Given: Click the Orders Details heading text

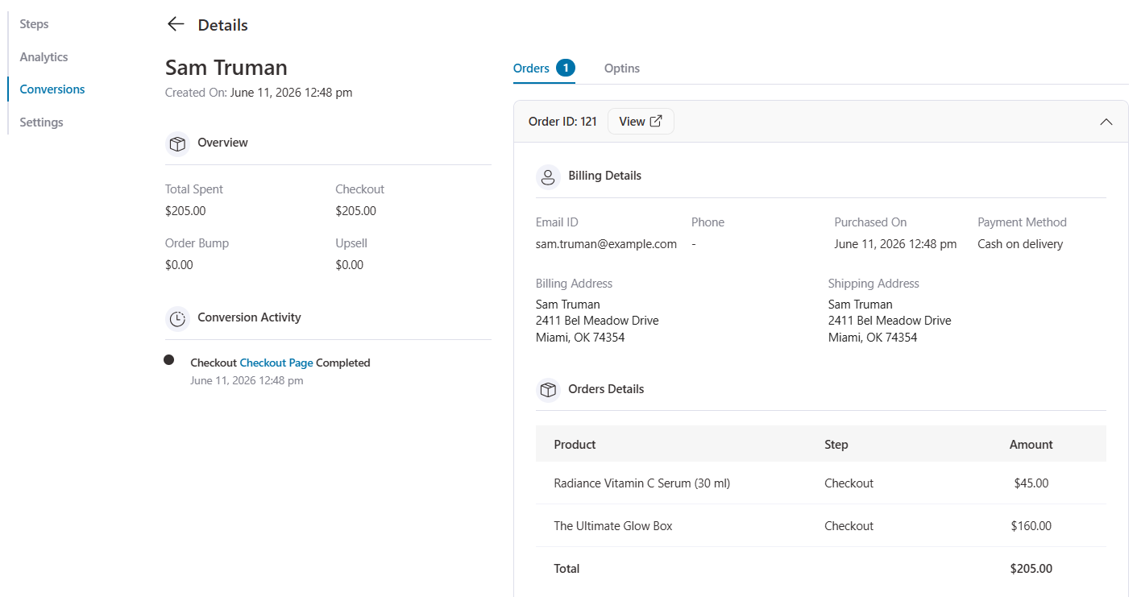Looking at the screenshot, I should click(606, 389).
